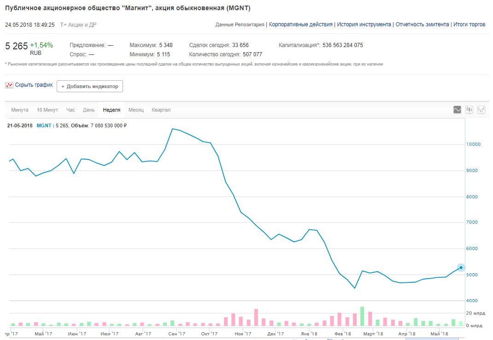Screen dimensions: 493x340
Task: Open the Итоги торгов link
Action: click(x=469, y=24)
